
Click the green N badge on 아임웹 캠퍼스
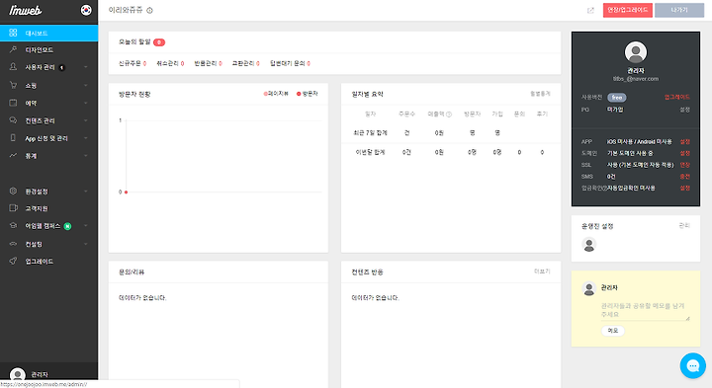[x=67, y=226]
